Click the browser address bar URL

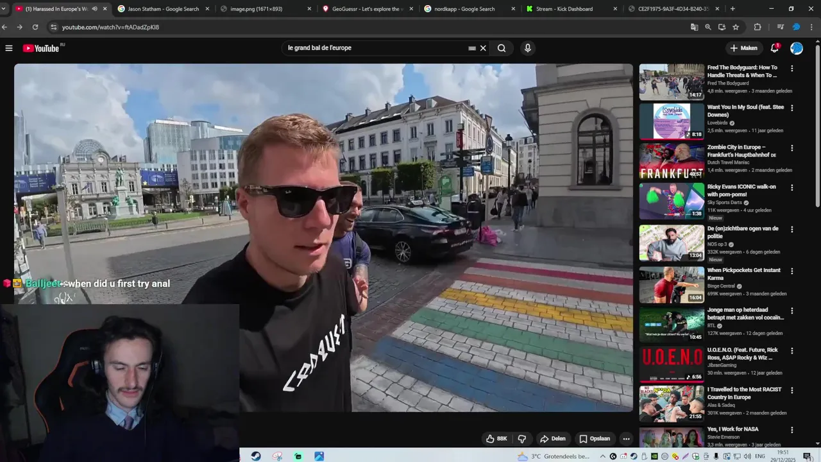point(110,27)
